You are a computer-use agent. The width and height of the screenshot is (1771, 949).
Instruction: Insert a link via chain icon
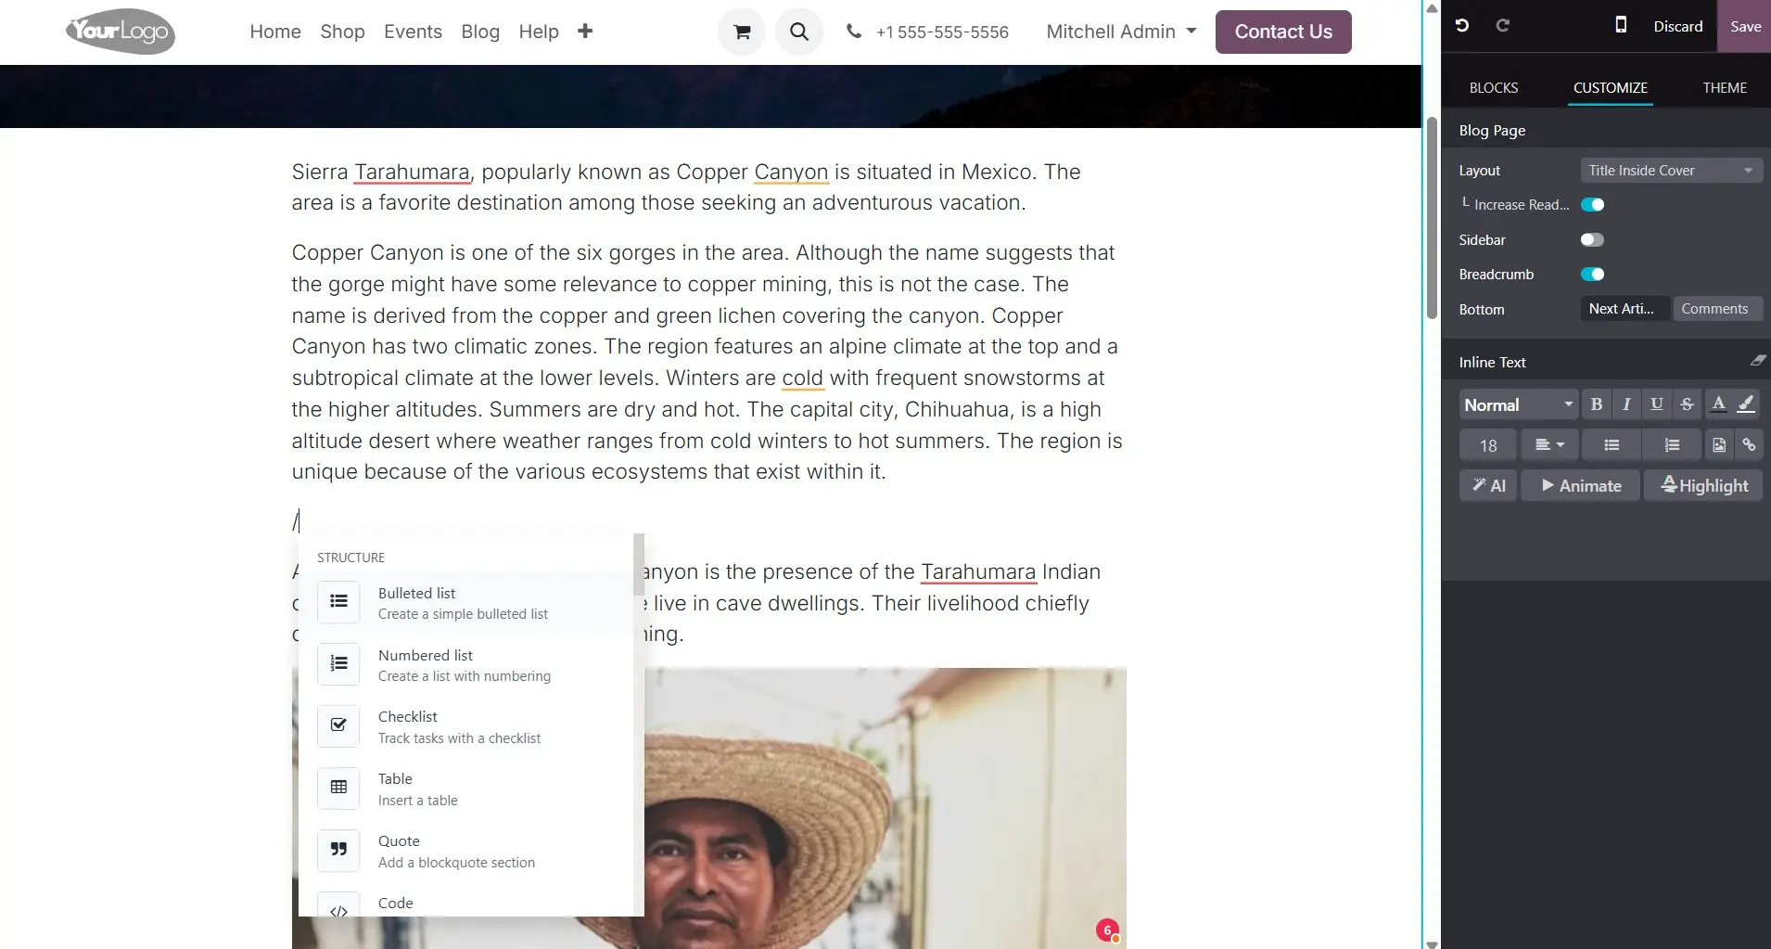coord(1749,445)
